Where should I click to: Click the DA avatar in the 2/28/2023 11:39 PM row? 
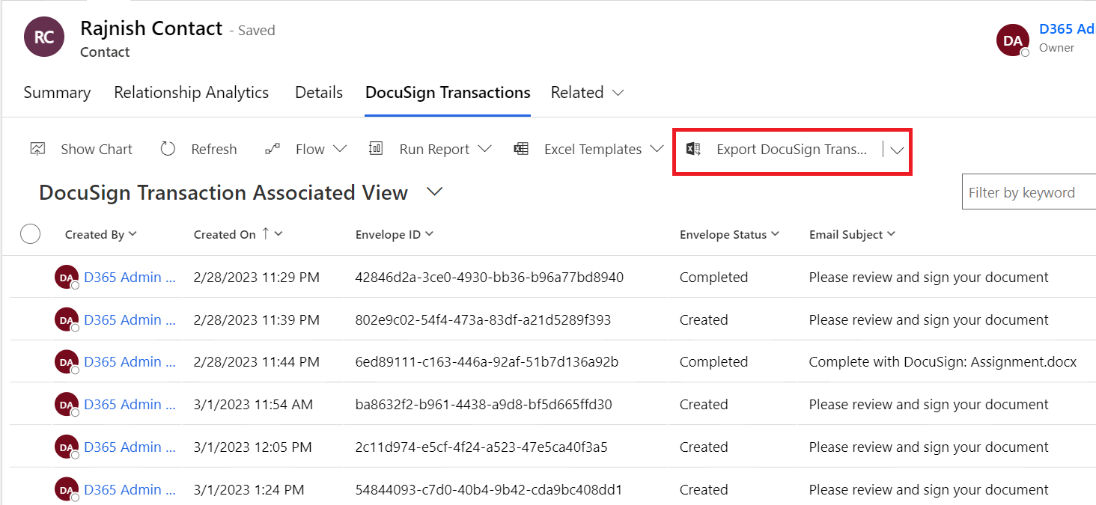click(67, 320)
